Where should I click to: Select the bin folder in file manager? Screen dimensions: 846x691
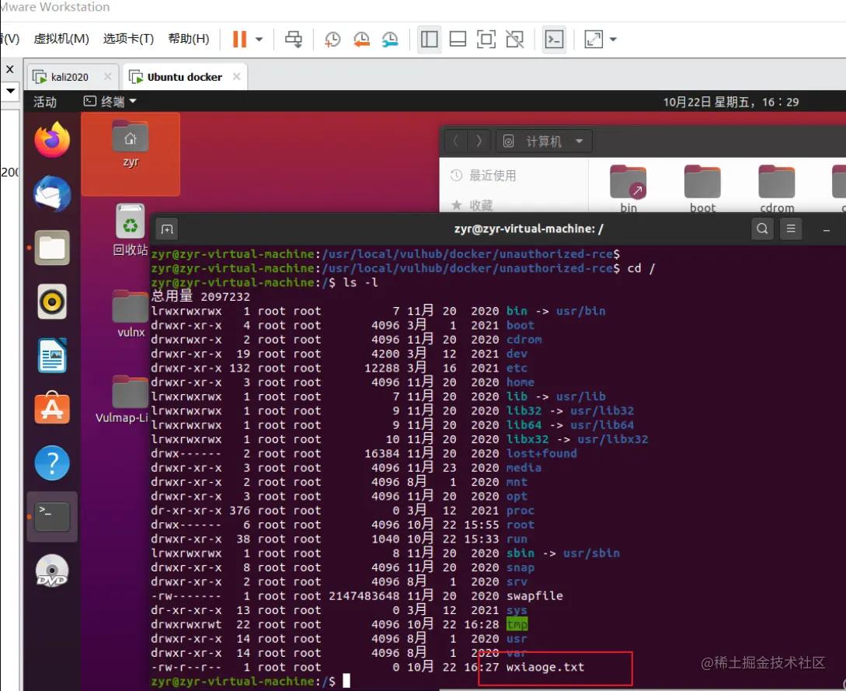tap(628, 189)
